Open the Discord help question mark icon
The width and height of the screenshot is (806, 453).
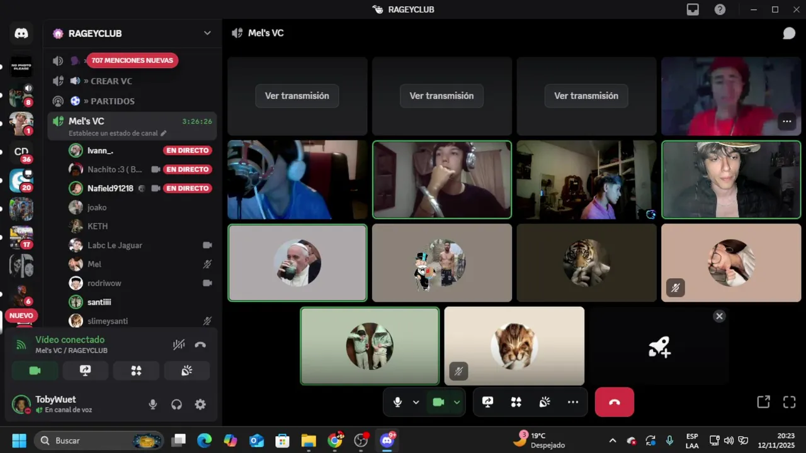720,9
